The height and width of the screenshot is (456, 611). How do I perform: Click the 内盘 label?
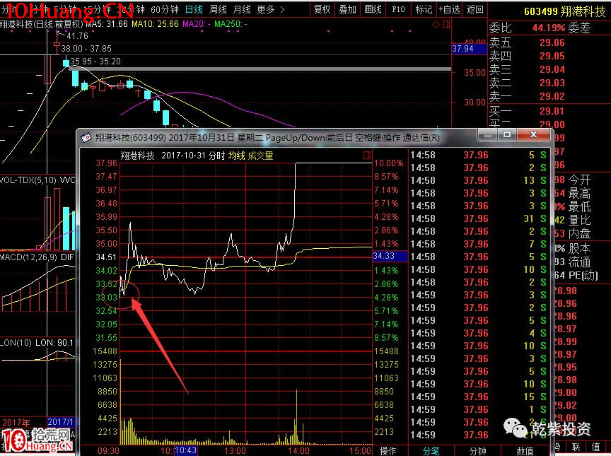coord(579,233)
